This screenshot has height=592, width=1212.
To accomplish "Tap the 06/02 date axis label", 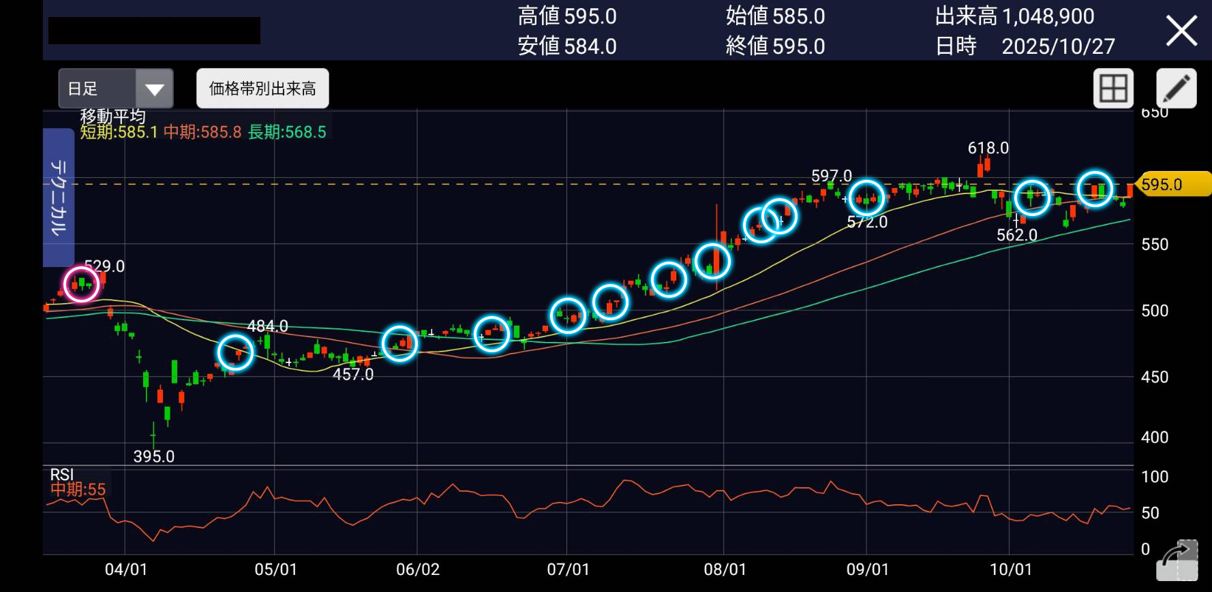I will pyautogui.click(x=418, y=570).
